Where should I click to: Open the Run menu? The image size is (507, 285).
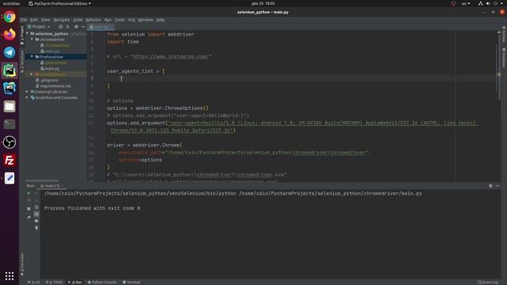[x=108, y=20]
